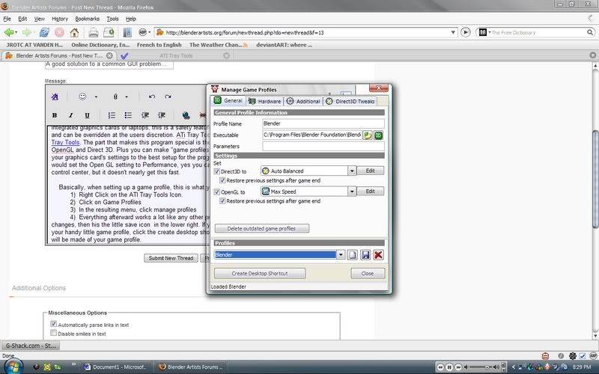Save the profile with the floppy disk icon
Screen dimensions: 599x374
(365, 255)
